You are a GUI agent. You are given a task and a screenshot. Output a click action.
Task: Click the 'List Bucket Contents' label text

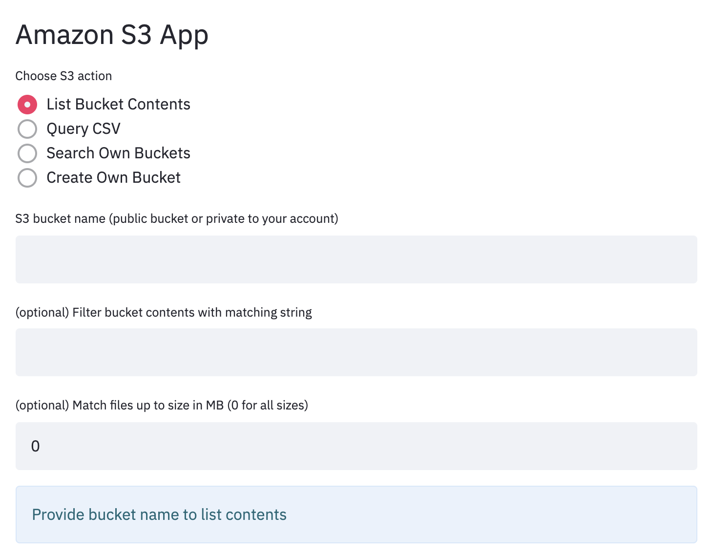click(119, 105)
